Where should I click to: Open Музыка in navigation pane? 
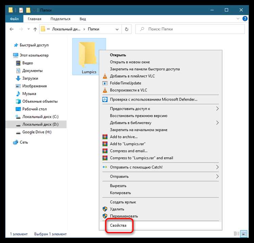(29, 94)
